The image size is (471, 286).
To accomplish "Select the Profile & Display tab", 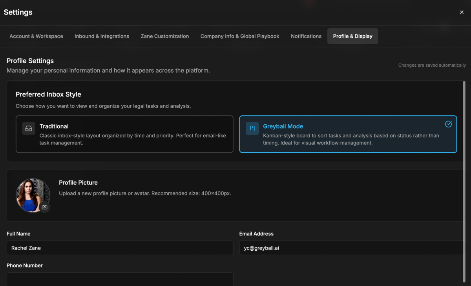I will (352, 36).
